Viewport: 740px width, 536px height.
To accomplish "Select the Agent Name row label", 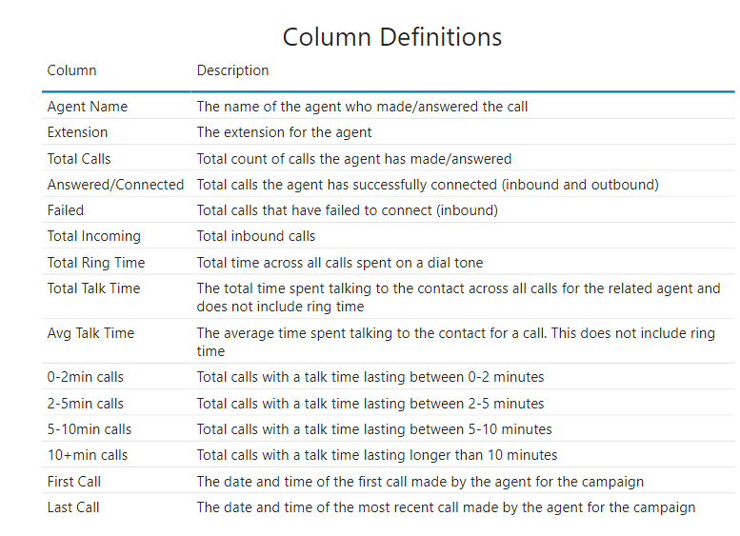I will pos(88,107).
